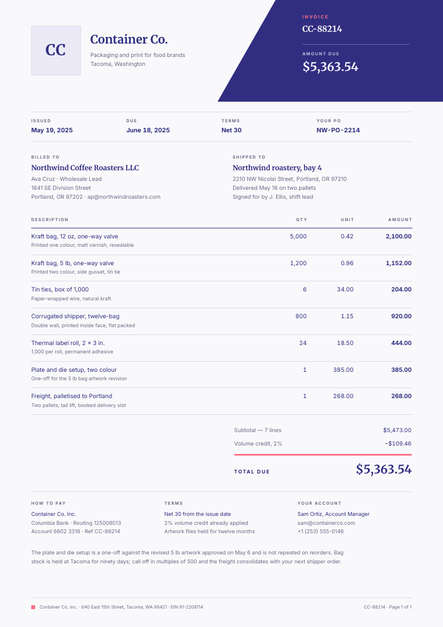Click Kraft bag, 5 lb, one-way valve
Screen dimensions: 443x627
pyautogui.click(x=73, y=263)
